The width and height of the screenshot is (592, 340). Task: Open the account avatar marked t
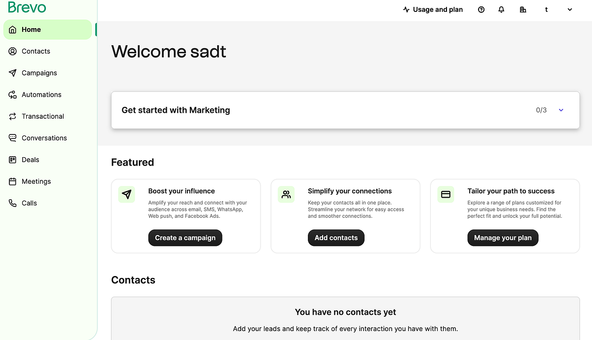click(x=546, y=9)
